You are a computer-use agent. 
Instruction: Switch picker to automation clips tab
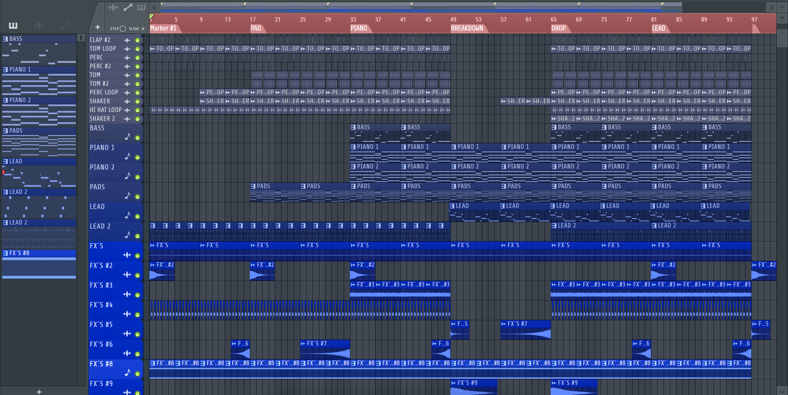[x=65, y=25]
